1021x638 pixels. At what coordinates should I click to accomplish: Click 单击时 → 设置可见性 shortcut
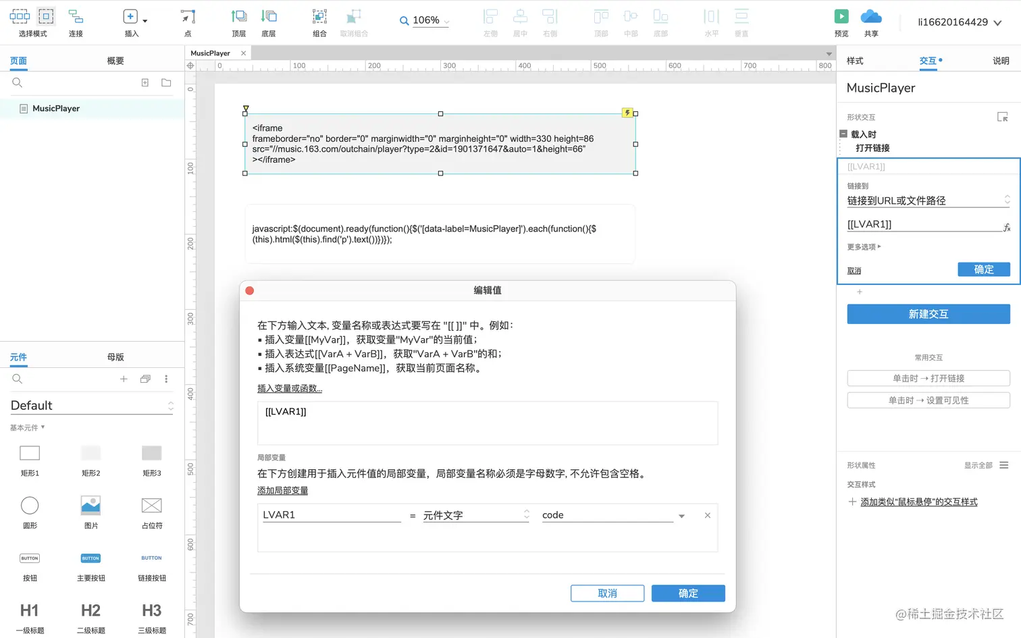click(928, 400)
